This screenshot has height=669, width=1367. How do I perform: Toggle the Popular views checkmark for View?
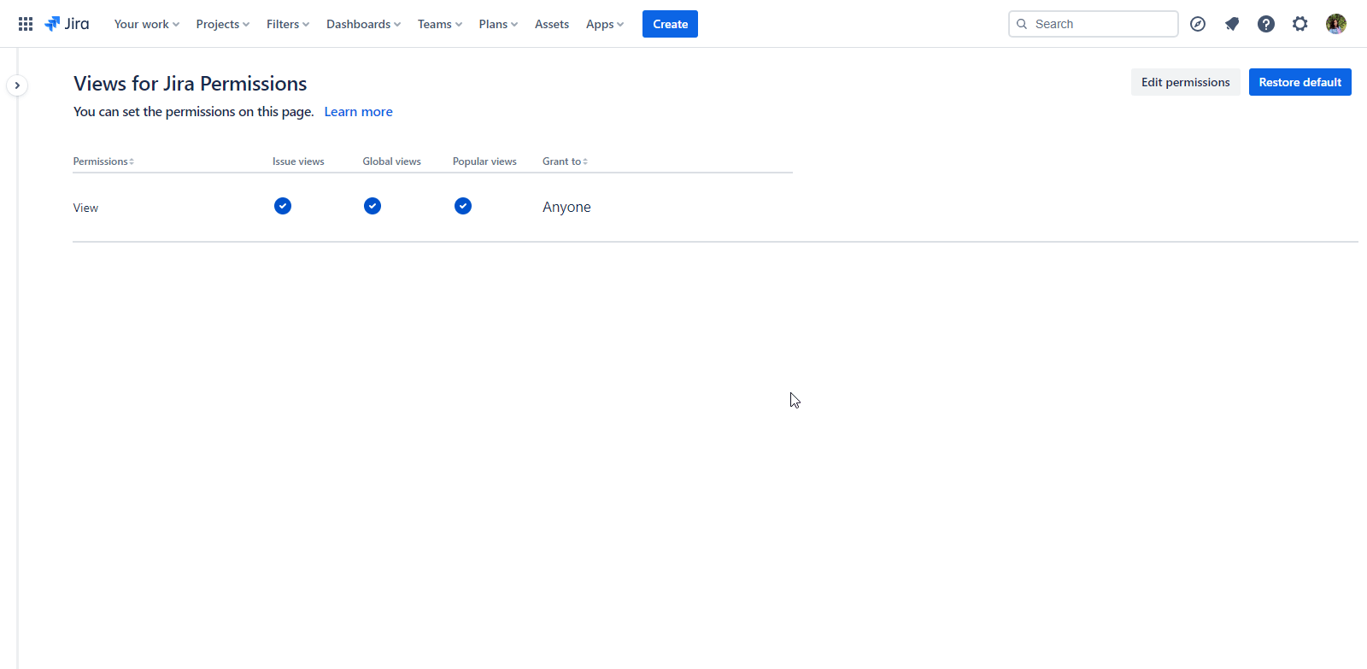tap(463, 206)
